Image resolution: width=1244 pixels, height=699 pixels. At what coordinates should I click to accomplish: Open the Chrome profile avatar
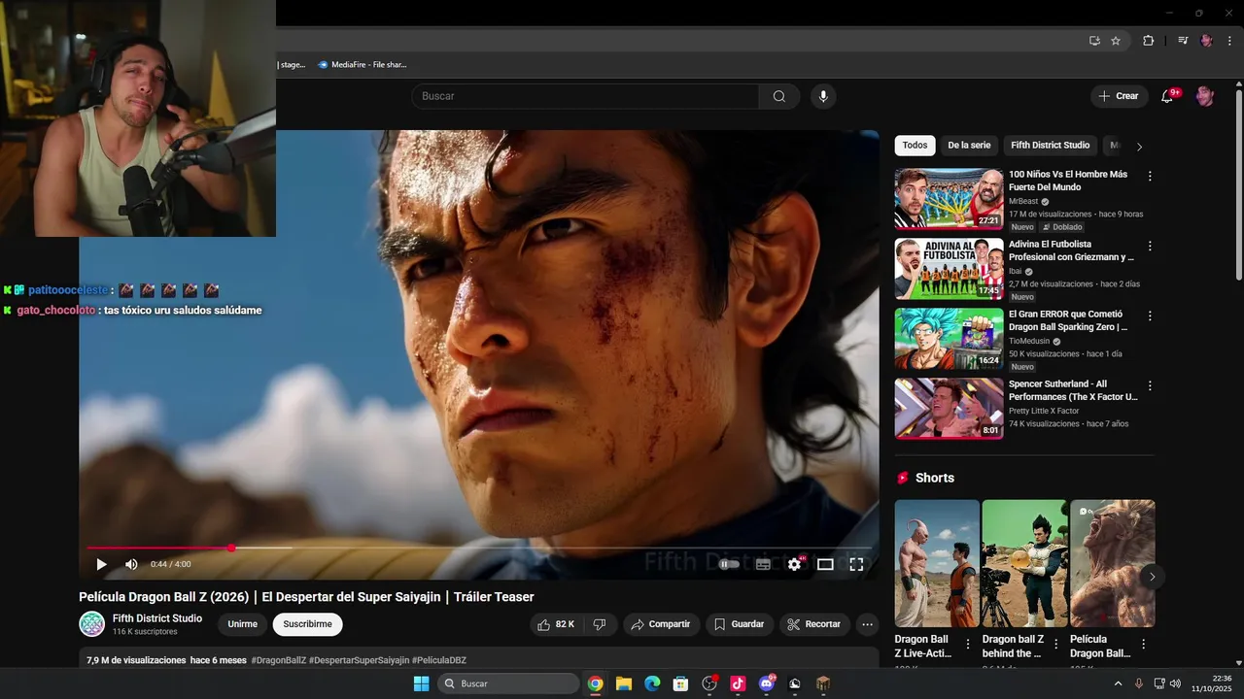[x=1207, y=41]
